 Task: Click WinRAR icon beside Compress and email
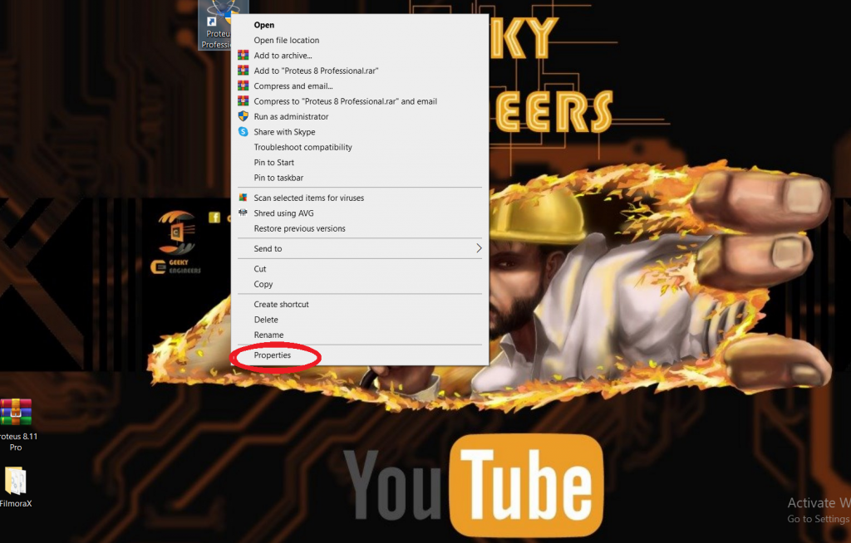(243, 86)
